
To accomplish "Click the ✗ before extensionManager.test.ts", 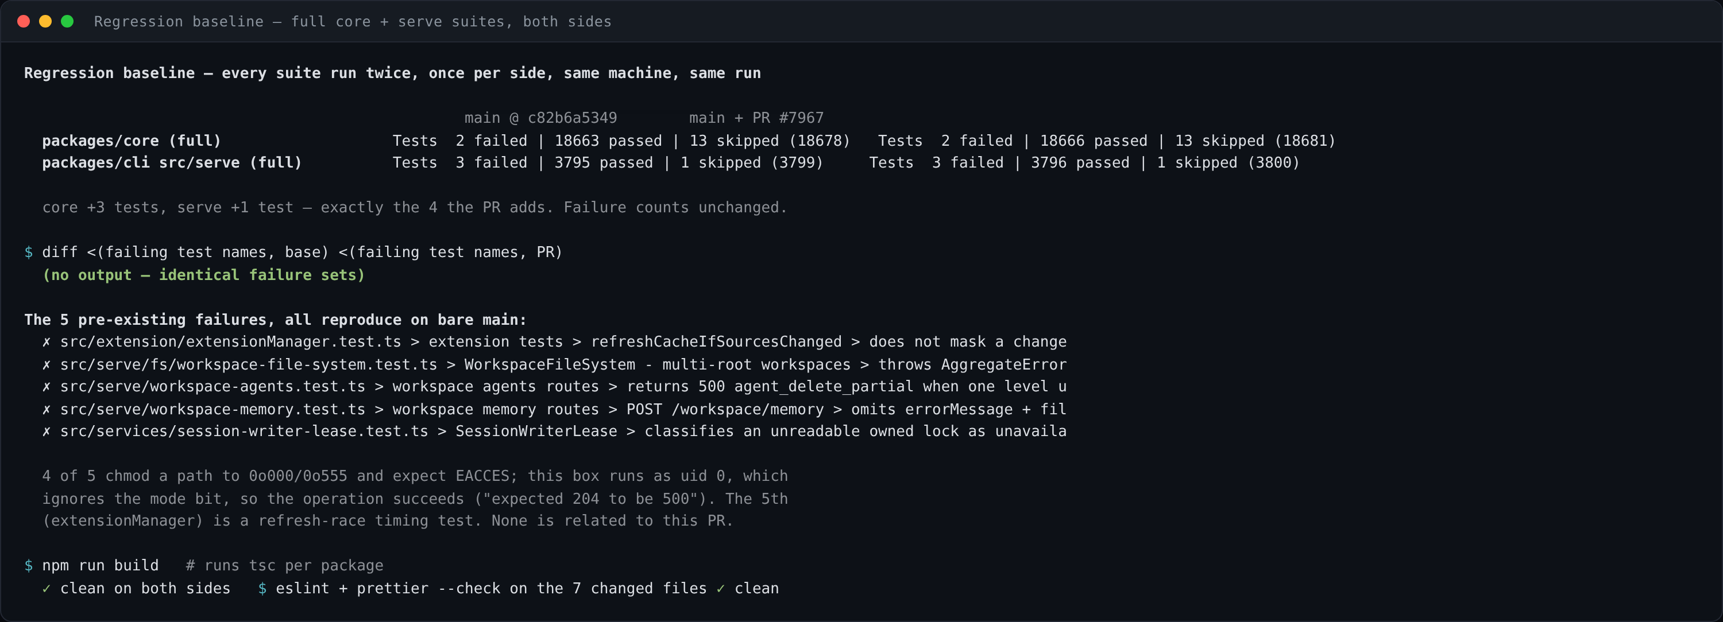I will pos(46,342).
